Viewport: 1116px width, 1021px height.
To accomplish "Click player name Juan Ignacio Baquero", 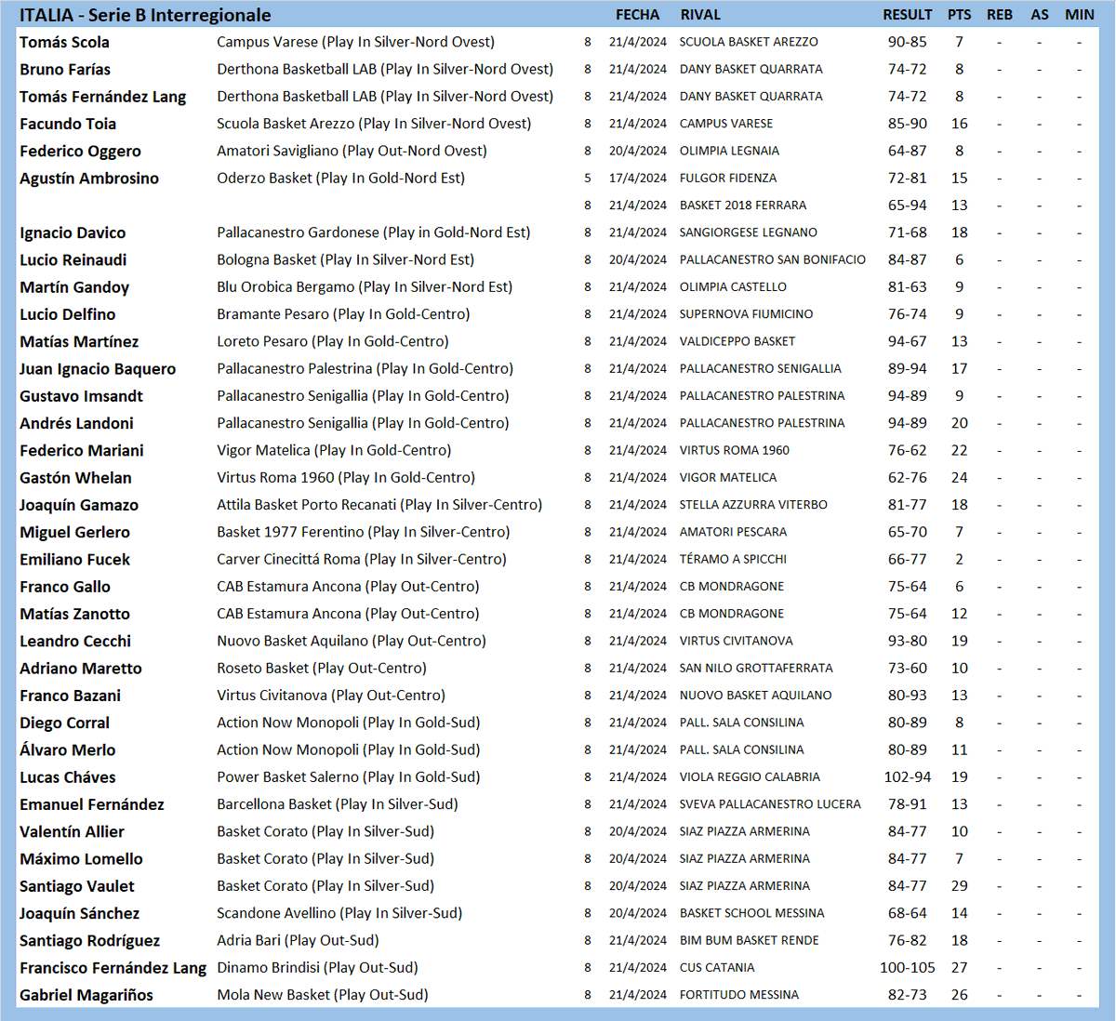I will click(x=98, y=369).
